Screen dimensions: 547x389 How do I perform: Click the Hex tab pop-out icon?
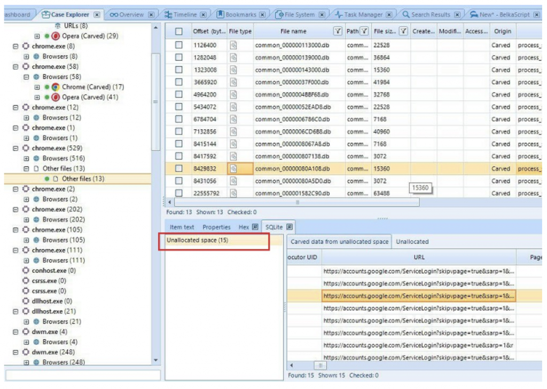coord(255,227)
